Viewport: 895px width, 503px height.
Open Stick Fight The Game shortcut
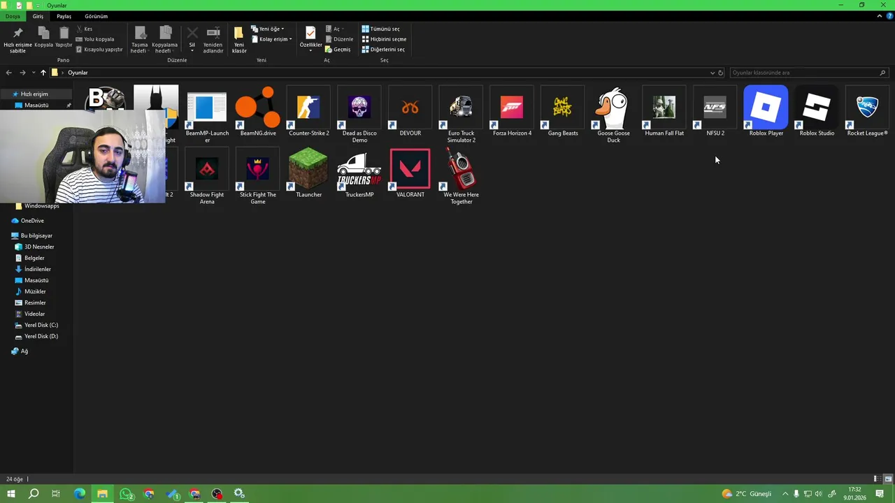(x=258, y=177)
